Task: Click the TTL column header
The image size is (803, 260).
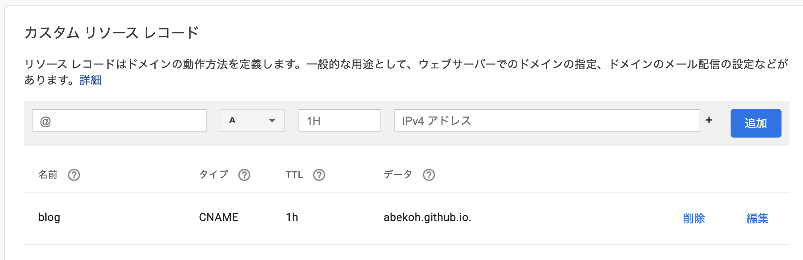Action: coord(294,175)
